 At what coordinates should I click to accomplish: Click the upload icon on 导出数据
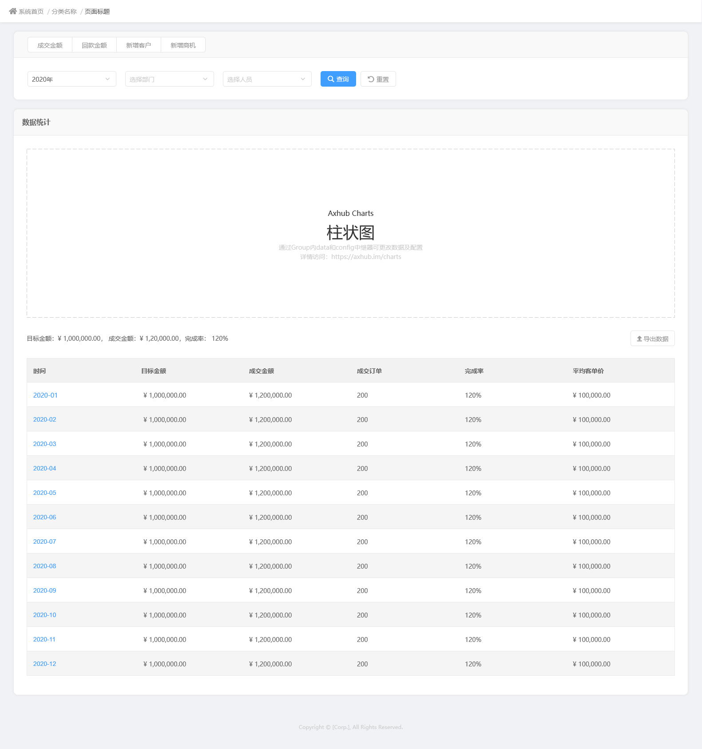coord(639,339)
